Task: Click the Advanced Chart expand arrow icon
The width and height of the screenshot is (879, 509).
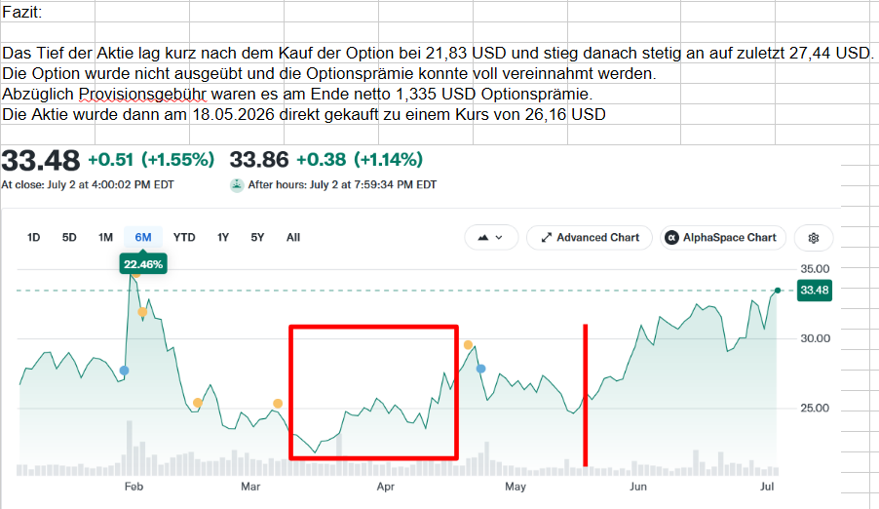Action: 546,238
